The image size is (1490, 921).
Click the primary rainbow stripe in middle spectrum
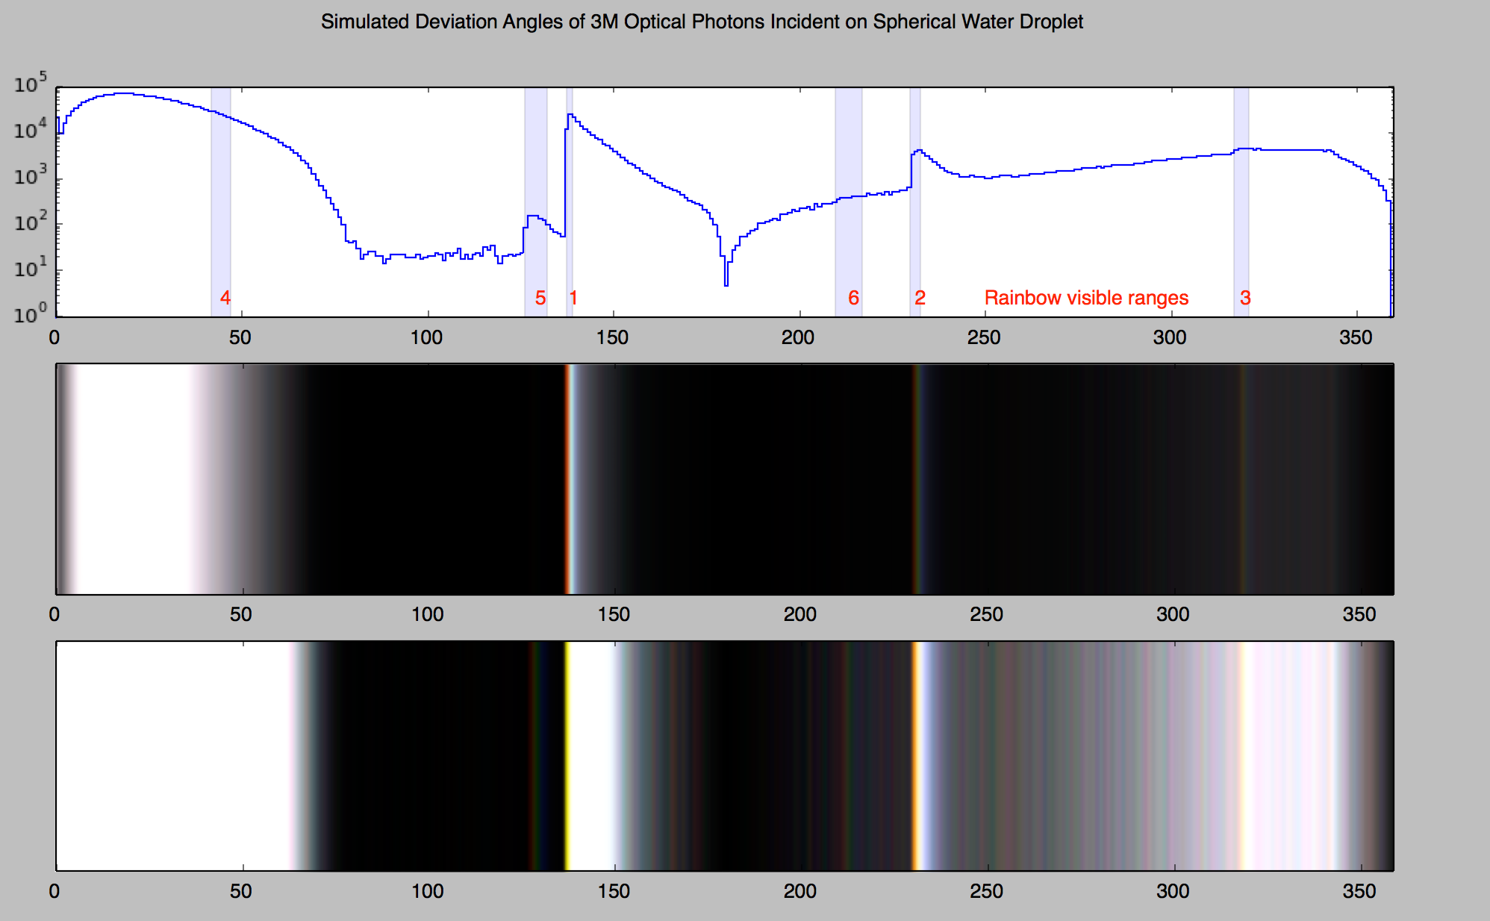coord(569,479)
